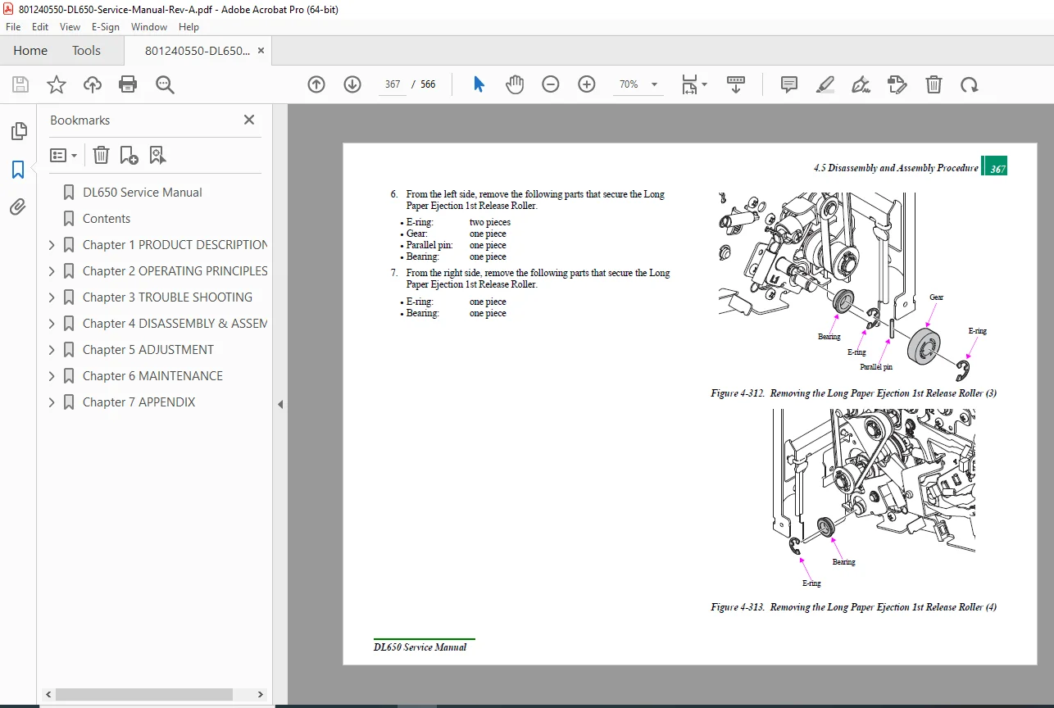The height and width of the screenshot is (708, 1054).
Task: Toggle the Bookmarks panel icon in sidebar
Action: coord(18,170)
